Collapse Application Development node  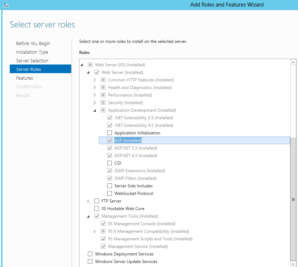[95, 110]
